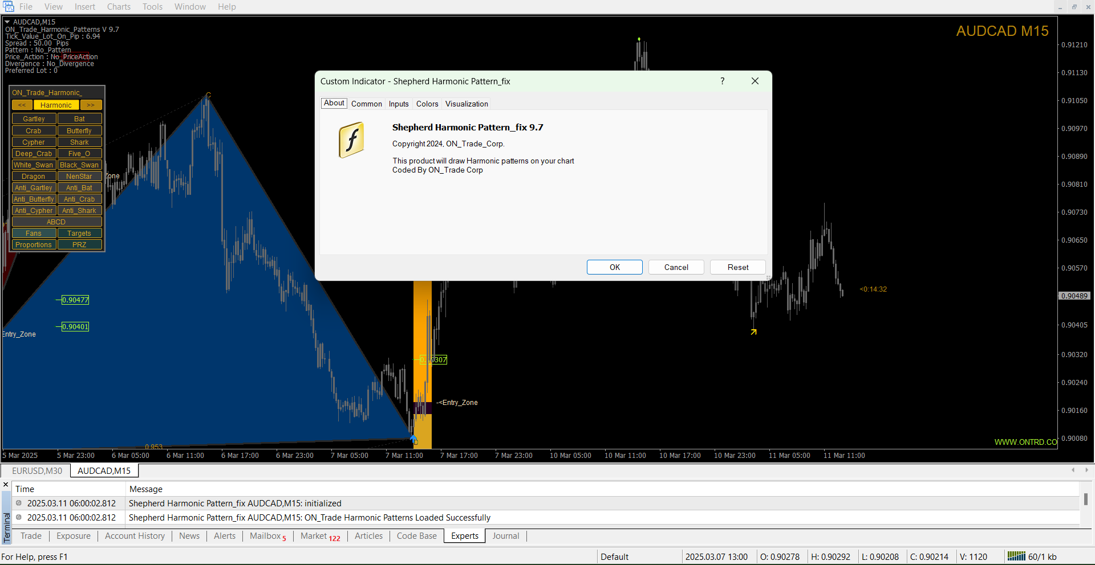Switch to the Inputs tab
Image resolution: width=1095 pixels, height=565 pixels.
pyautogui.click(x=399, y=104)
